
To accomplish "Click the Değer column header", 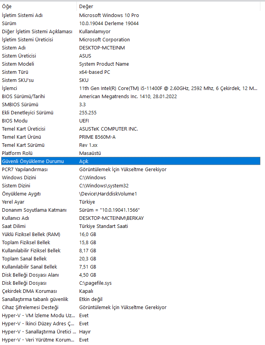I will tap(168, 7).
